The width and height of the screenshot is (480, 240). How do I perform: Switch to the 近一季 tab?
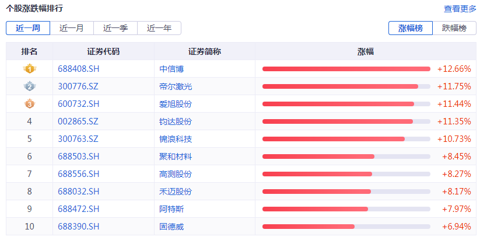tap(115, 28)
